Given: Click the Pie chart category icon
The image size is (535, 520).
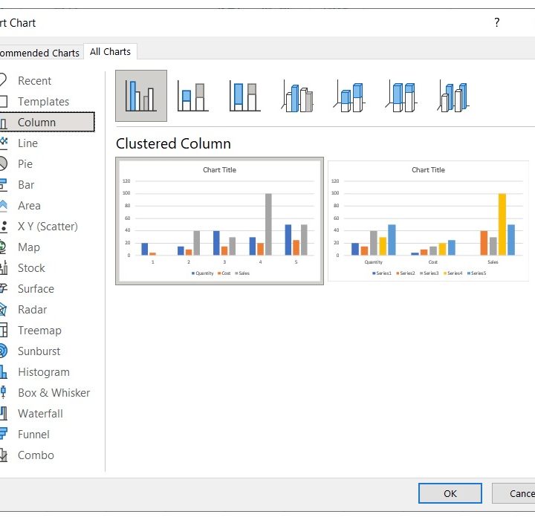Looking at the screenshot, I should [4, 163].
